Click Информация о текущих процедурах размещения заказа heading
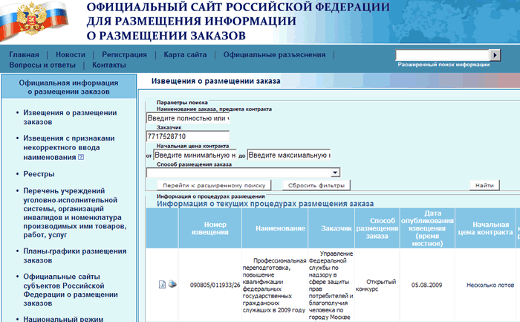 pos(265,204)
